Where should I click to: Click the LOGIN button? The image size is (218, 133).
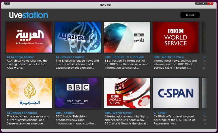point(190,15)
